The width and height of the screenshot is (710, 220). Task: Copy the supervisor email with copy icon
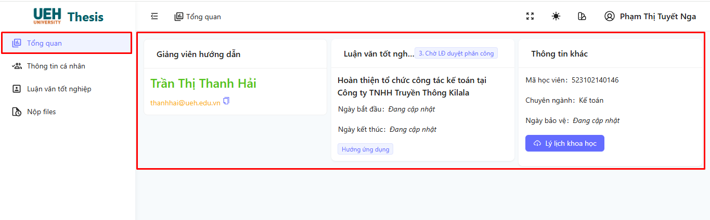pos(226,101)
